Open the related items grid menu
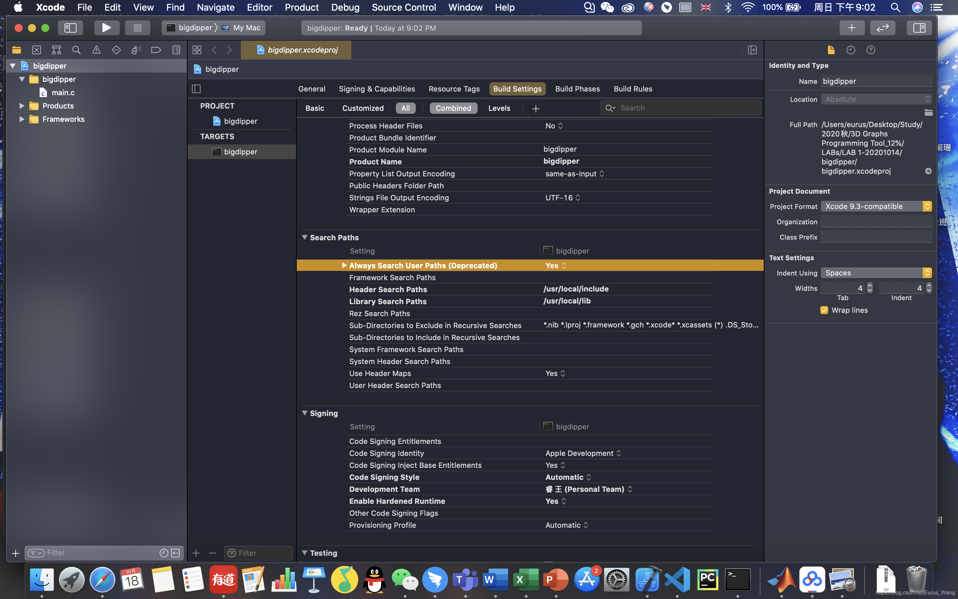Viewport: 958px width, 599px height. click(197, 50)
